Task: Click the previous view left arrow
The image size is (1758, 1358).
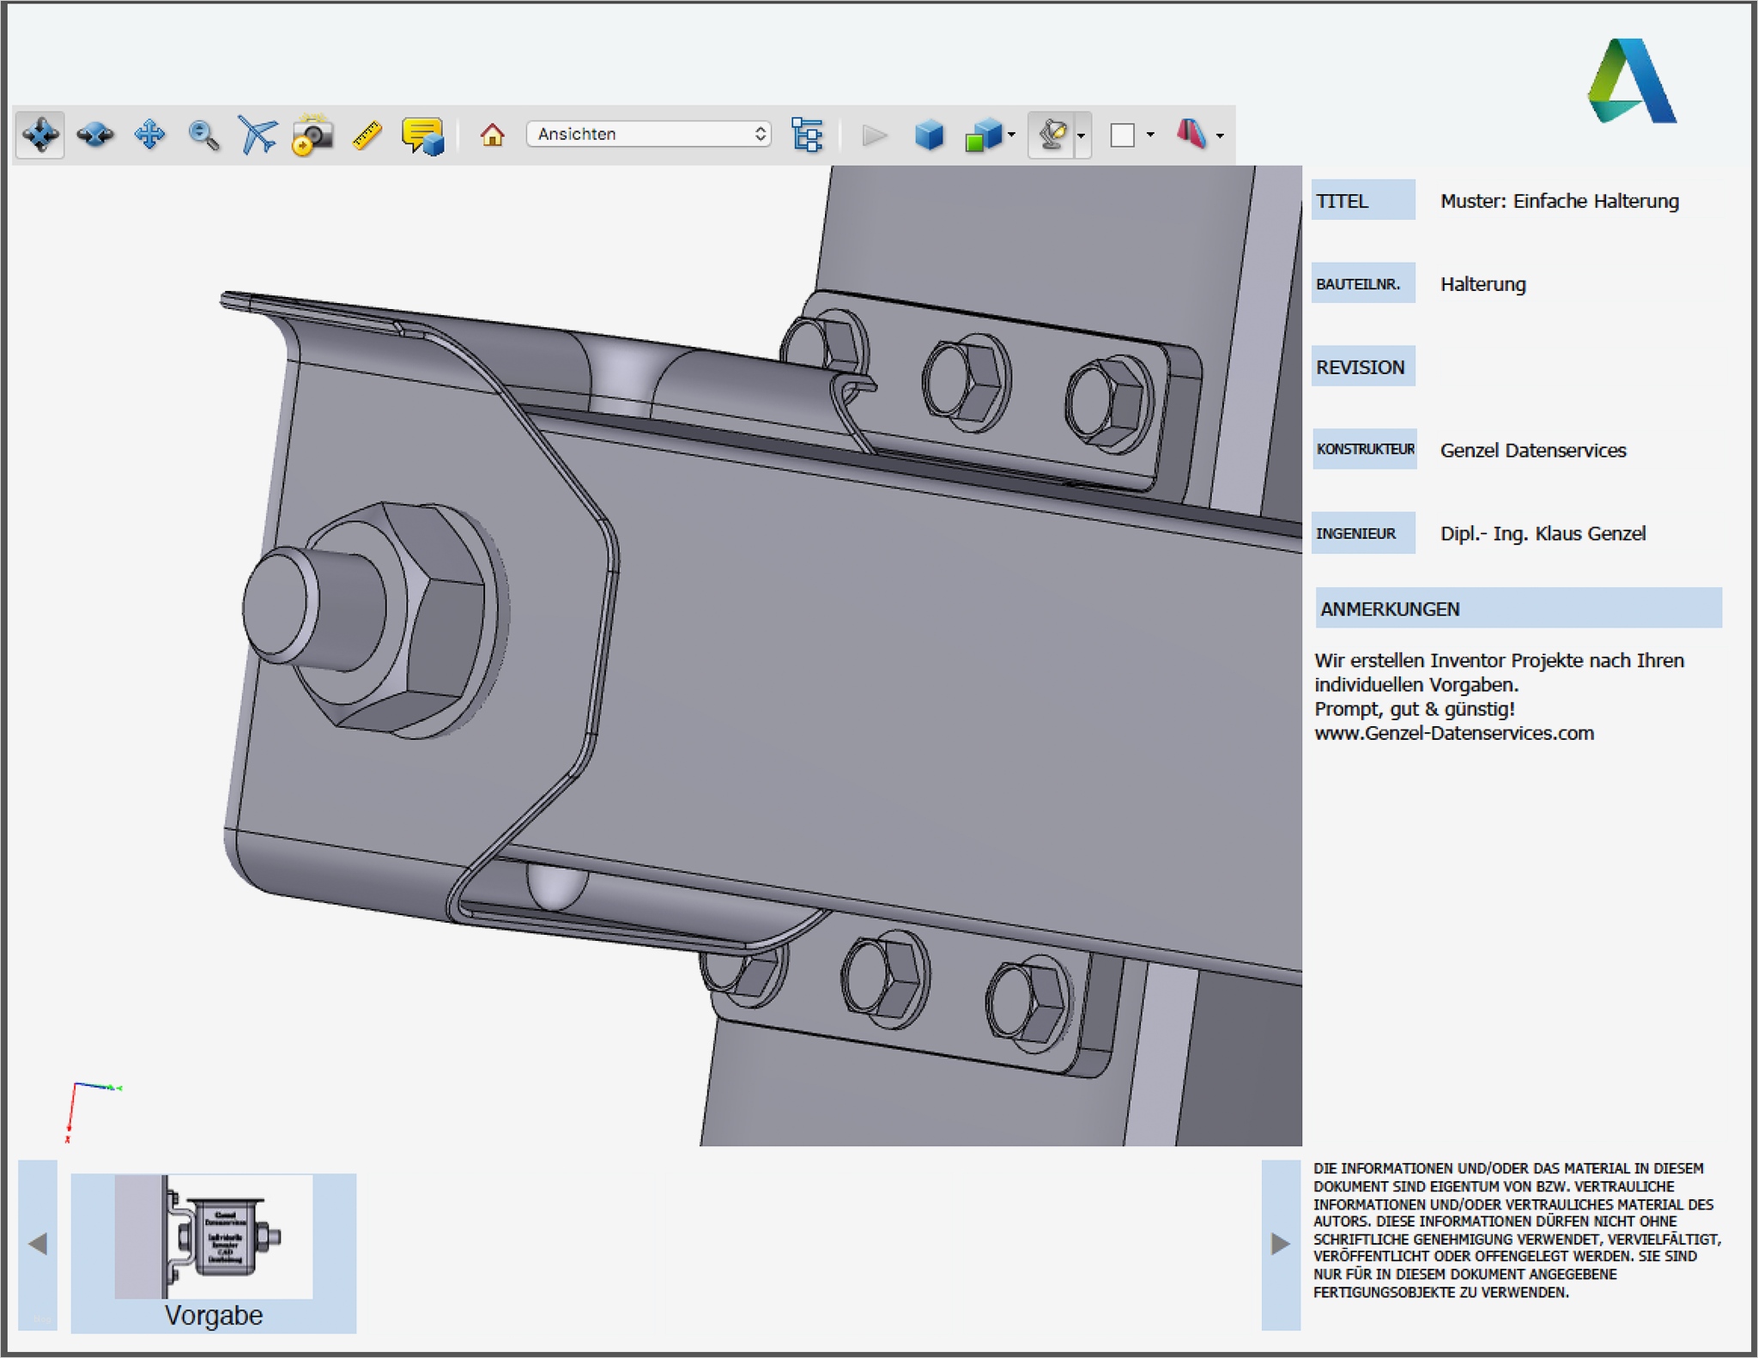Action: (38, 1244)
